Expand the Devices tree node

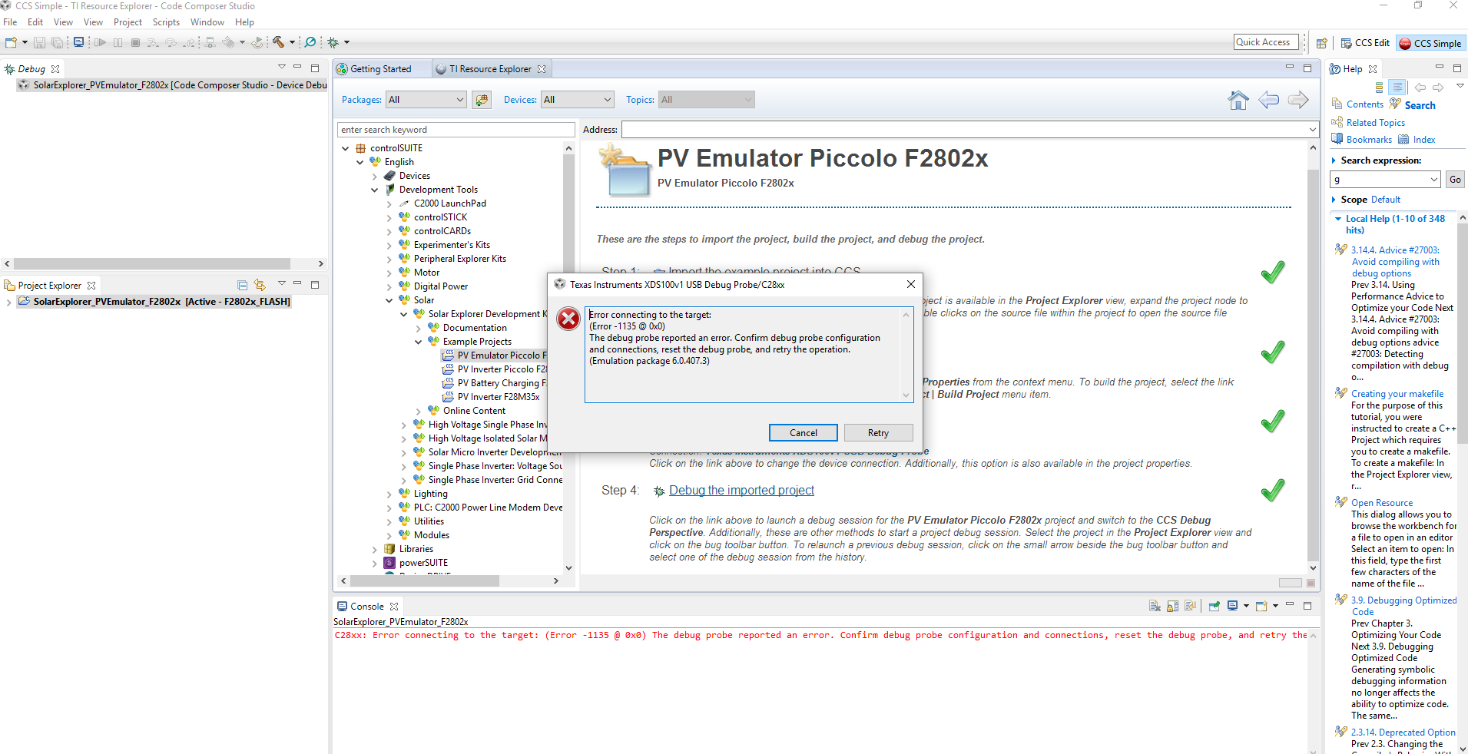(375, 176)
